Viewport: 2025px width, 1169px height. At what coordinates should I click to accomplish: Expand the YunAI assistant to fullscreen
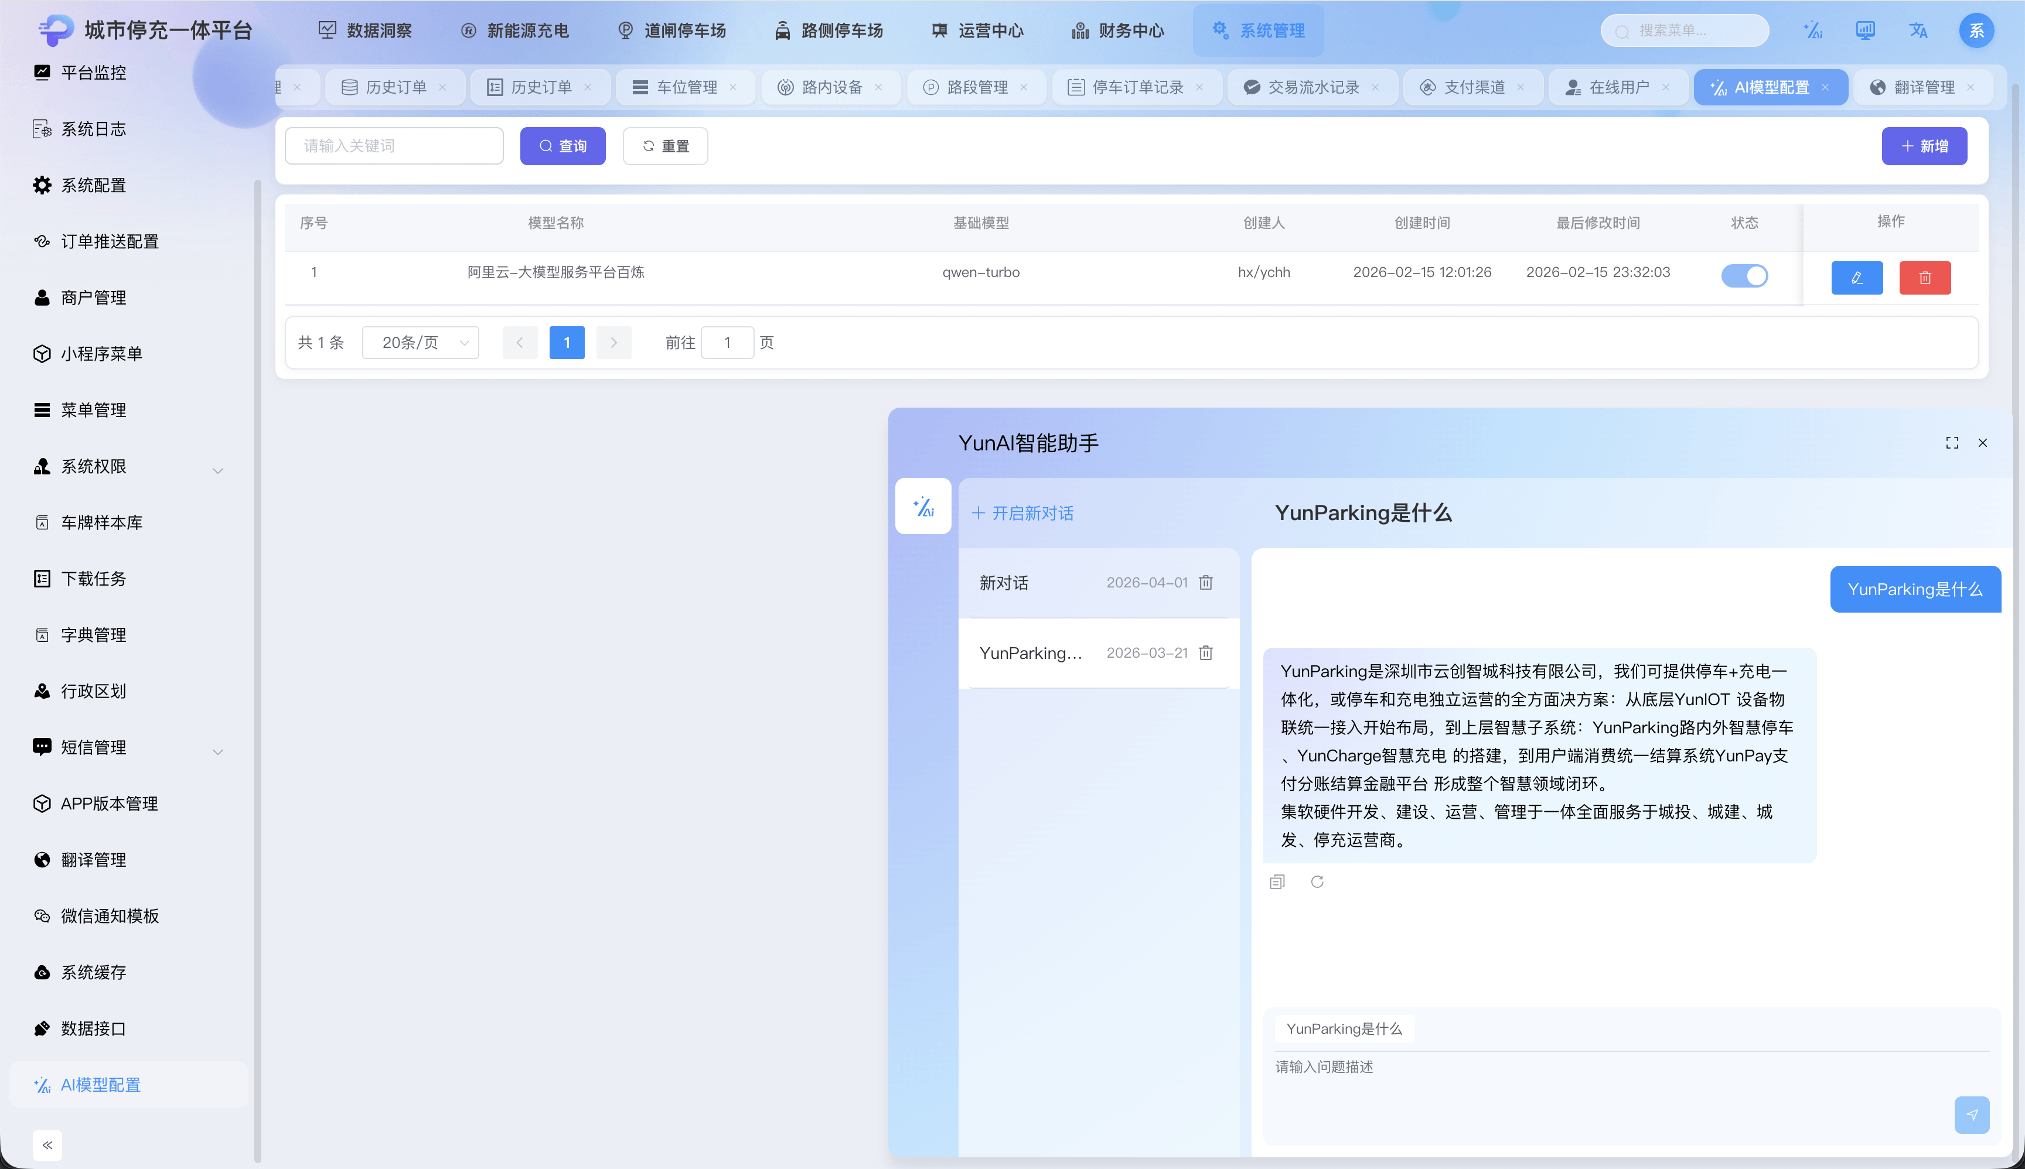(x=1952, y=443)
